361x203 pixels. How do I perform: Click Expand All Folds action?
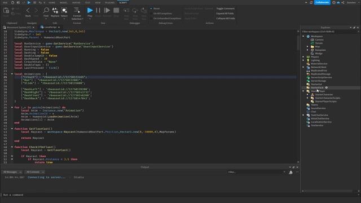pos(224,14)
